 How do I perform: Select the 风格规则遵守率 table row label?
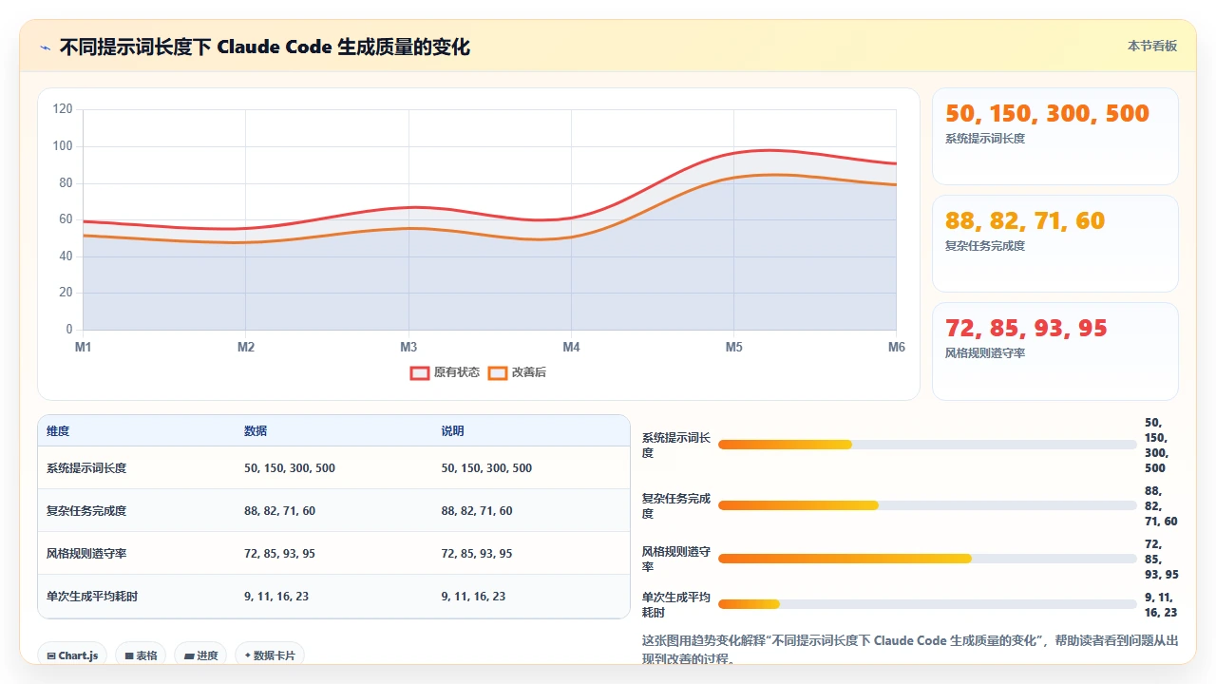[x=86, y=554]
